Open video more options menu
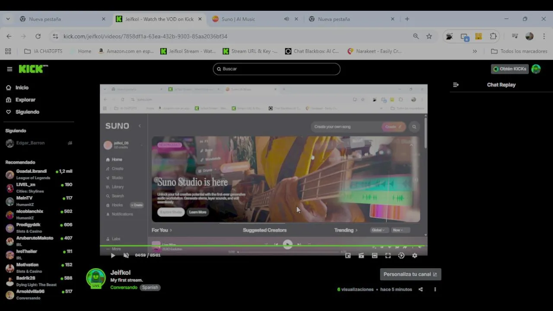 click(x=435, y=289)
